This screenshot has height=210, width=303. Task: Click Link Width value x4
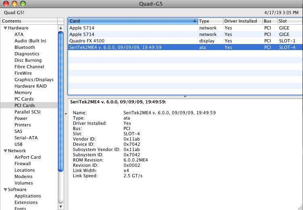(126, 170)
